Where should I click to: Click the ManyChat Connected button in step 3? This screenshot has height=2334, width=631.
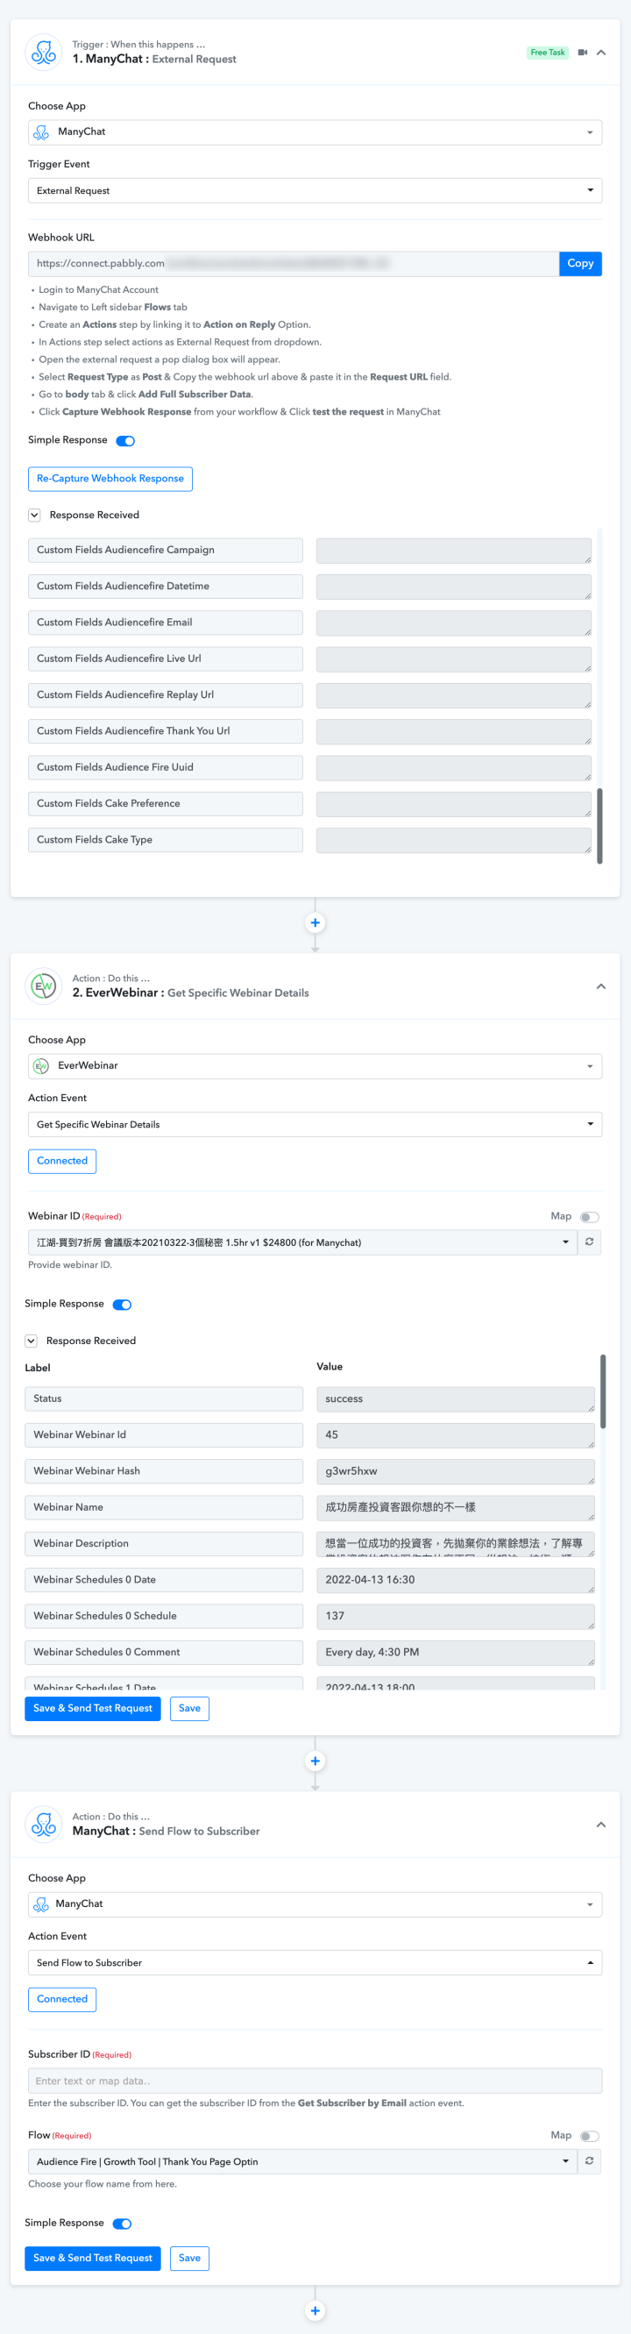[62, 1999]
